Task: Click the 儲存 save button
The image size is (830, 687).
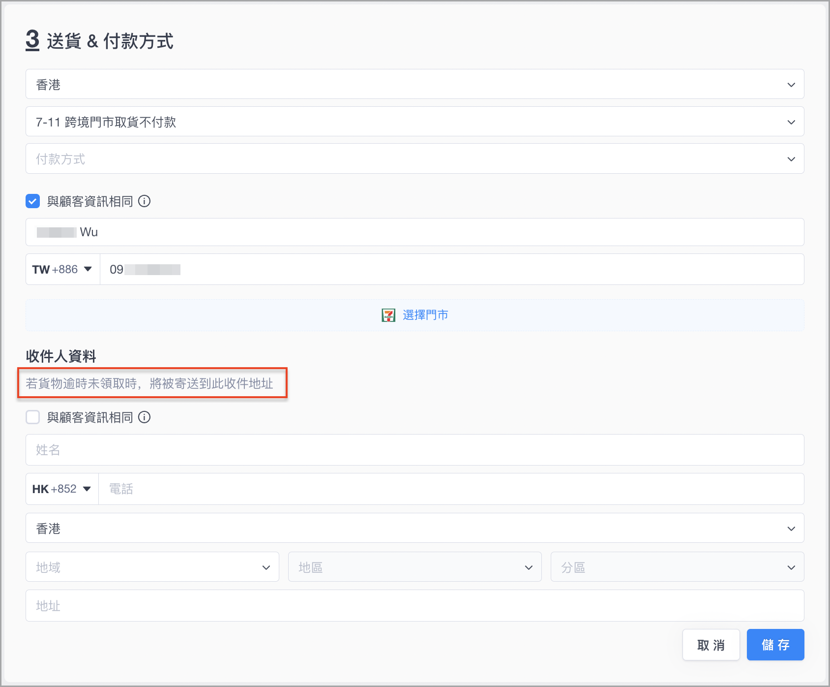Action: pos(775,645)
